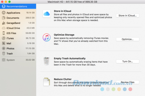The image size is (145, 96).
Task: Select Documents in the sidebar
Action: coord(18,18)
